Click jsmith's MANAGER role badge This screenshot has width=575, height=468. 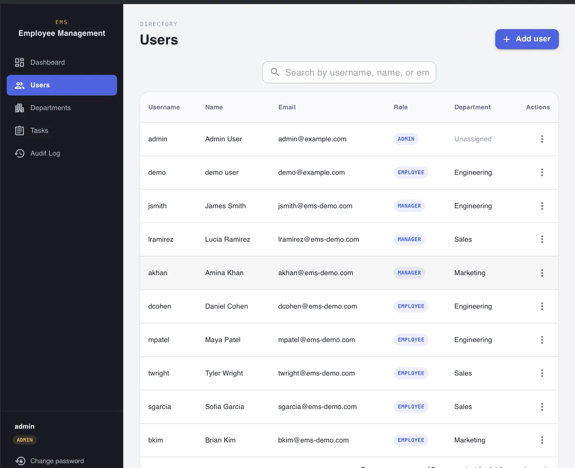point(409,206)
